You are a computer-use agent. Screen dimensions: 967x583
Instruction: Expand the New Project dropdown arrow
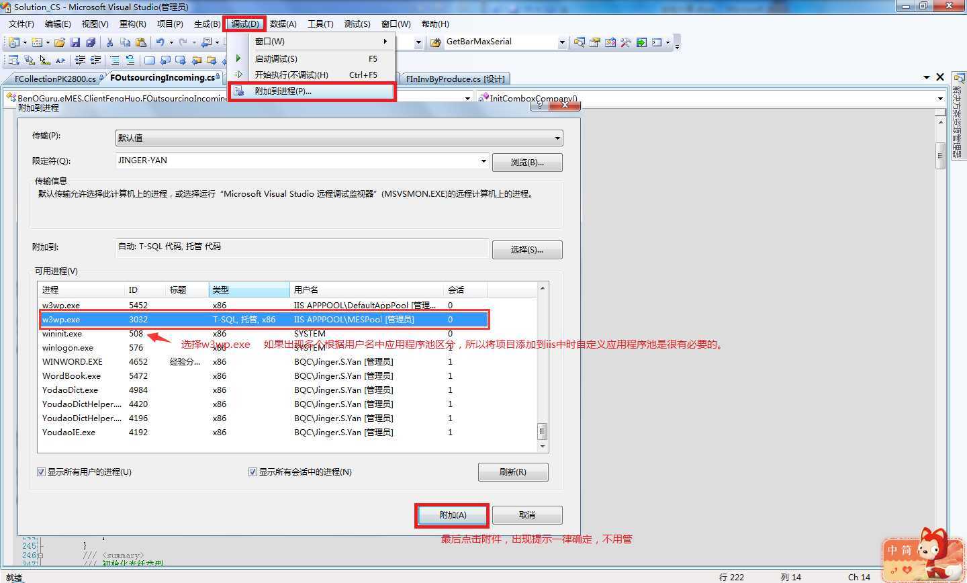(24, 42)
